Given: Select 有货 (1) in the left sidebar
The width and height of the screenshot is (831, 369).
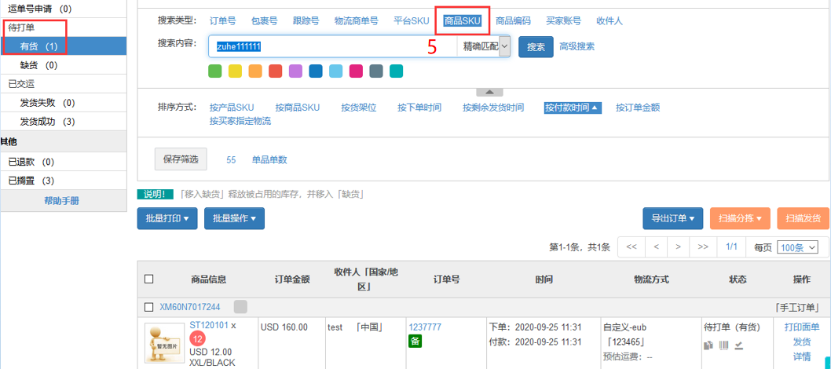Looking at the screenshot, I should coord(39,46).
